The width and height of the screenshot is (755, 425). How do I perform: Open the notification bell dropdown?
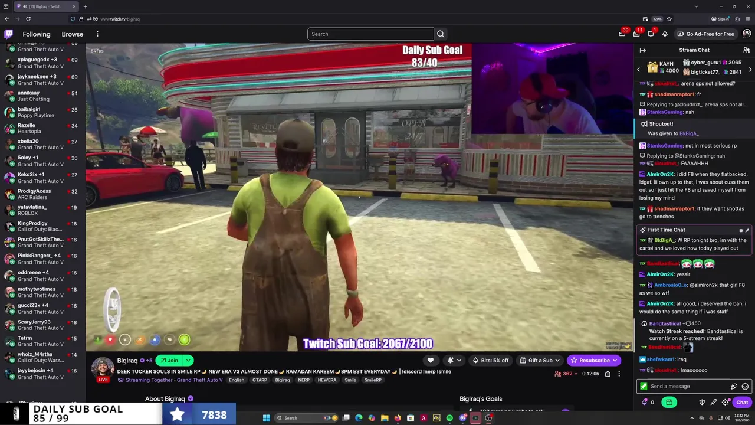[453, 361]
